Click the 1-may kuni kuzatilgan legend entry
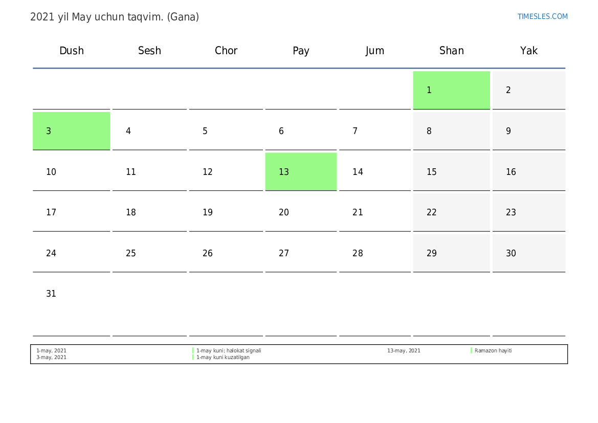The width and height of the screenshot is (598, 423). [223, 358]
